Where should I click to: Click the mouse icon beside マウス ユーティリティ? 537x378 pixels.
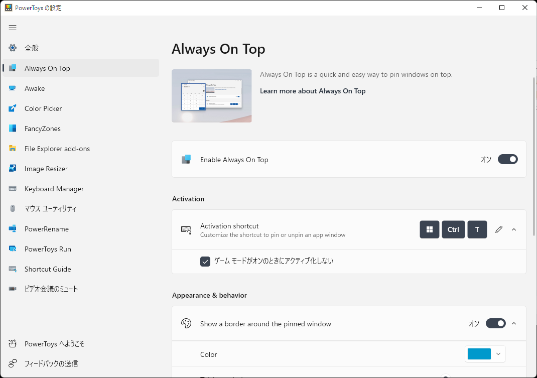point(13,208)
